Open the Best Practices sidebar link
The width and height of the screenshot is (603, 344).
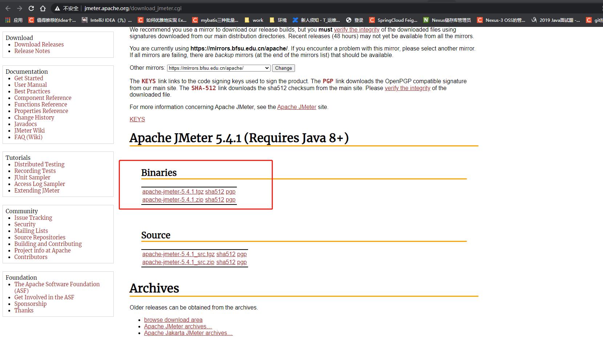pyautogui.click(x=32, y=91)
